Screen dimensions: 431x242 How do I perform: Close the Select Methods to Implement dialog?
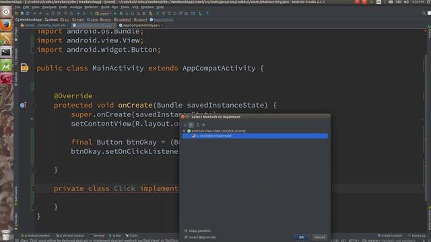(183, 117)
